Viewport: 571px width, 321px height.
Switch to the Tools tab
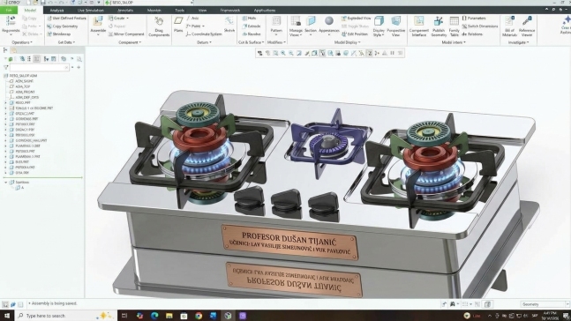point(179,11)
